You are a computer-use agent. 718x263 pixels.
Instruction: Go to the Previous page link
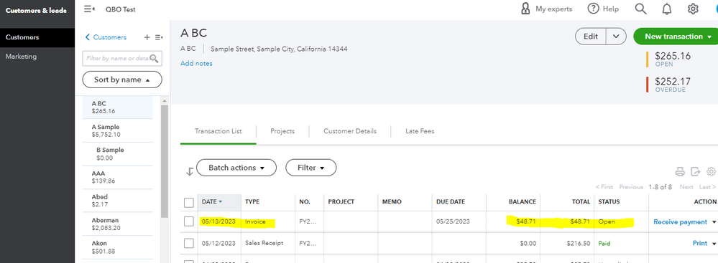pos(631,187)
